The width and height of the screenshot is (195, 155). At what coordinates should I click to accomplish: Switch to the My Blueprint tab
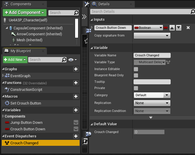pos(21,51)
